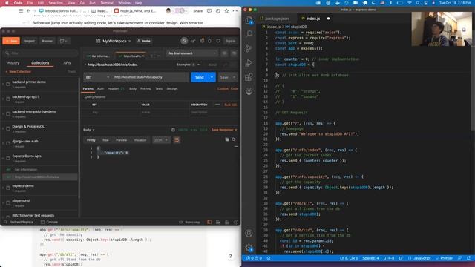Click Bulk Edit link in params
The image size is (475, 267).
[231, 105]
